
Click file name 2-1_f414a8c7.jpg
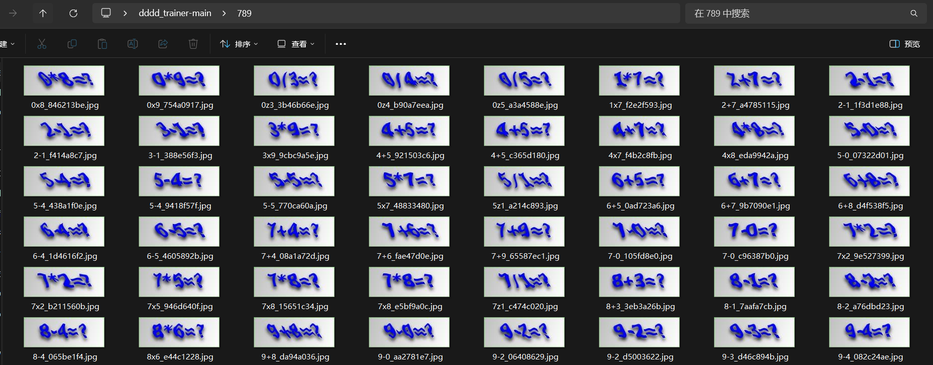pyautogui.click(x=65, y=156)
